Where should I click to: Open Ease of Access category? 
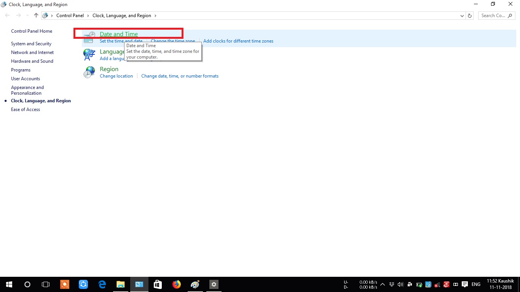[26, 109]
